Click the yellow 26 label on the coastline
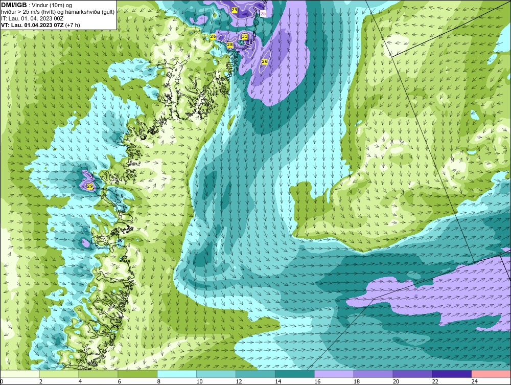This screenshot has height=385, width=511. (213, 36)
